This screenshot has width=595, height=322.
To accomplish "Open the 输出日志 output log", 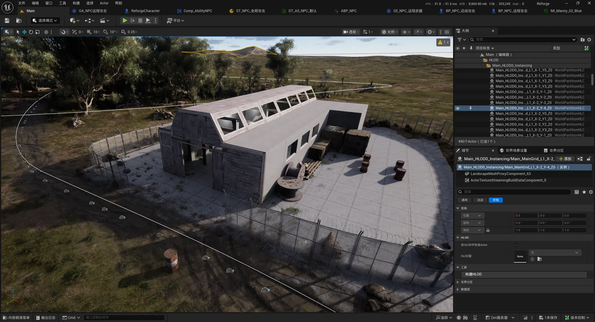I will coord(46,318).
